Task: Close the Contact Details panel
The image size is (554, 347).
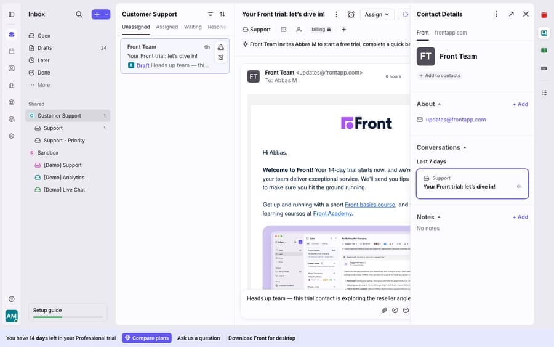Action: [x=526, y=14]
